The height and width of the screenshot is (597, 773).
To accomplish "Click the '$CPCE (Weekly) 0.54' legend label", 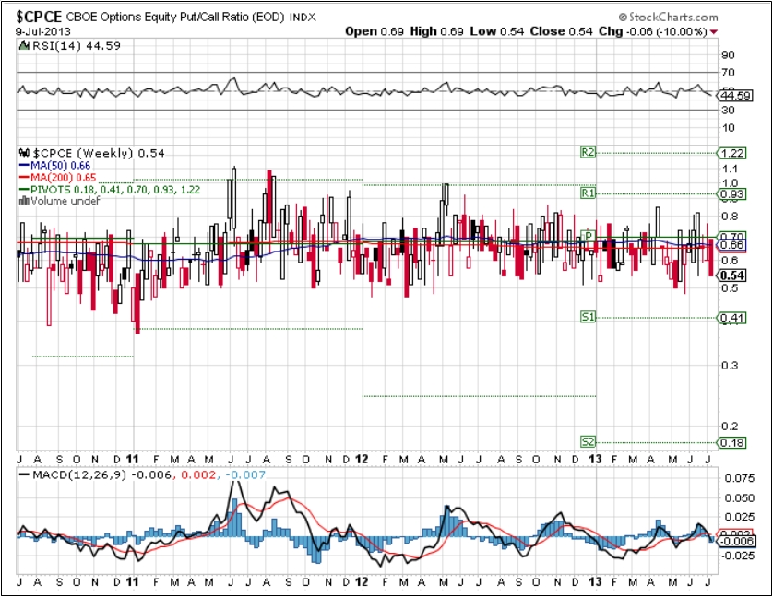I will coord(99,153).
